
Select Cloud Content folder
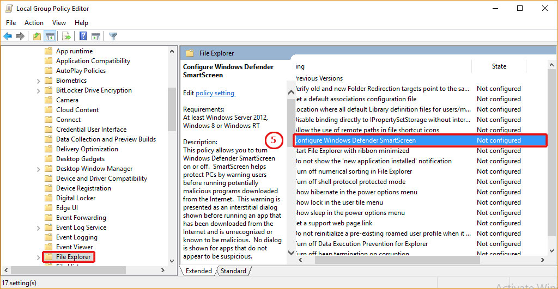(x=77, y=110)
